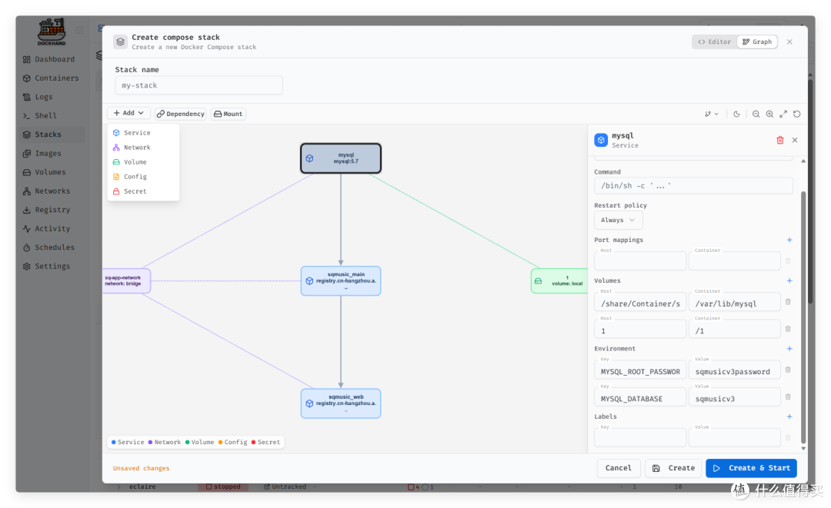
Task: Click the Registry download icon in sidebar
Action: point(26,210)
